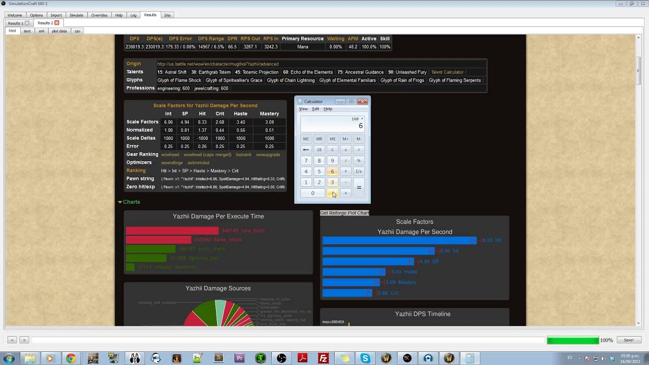Open Google Chrome from the taskbar
The height and width of the screenshot is (365, 649).
[x=70, y=358]
